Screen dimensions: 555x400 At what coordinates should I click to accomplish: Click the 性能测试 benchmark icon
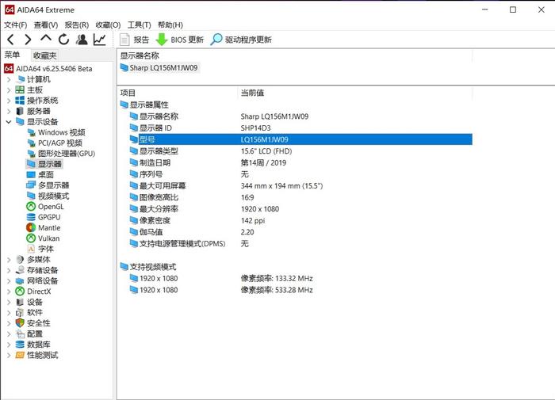(x=20, y=355)
